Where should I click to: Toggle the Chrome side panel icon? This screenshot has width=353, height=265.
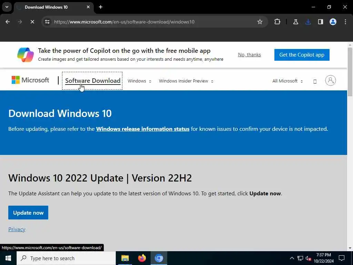point(320,22)
